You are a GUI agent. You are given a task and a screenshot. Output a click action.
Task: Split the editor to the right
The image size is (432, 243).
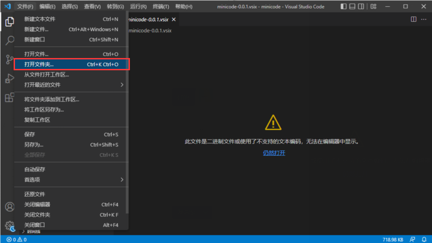coord(413,19)
